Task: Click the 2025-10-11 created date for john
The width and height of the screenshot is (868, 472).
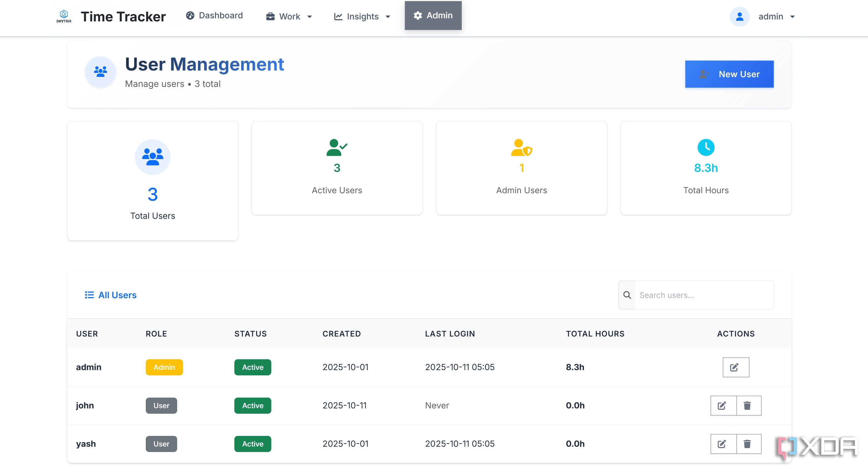Action: [x=344, y=406]
